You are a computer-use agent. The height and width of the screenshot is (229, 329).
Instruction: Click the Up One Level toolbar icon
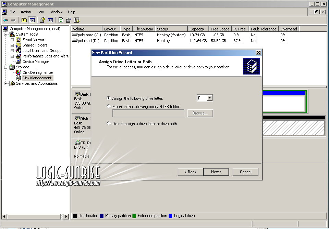24,20
